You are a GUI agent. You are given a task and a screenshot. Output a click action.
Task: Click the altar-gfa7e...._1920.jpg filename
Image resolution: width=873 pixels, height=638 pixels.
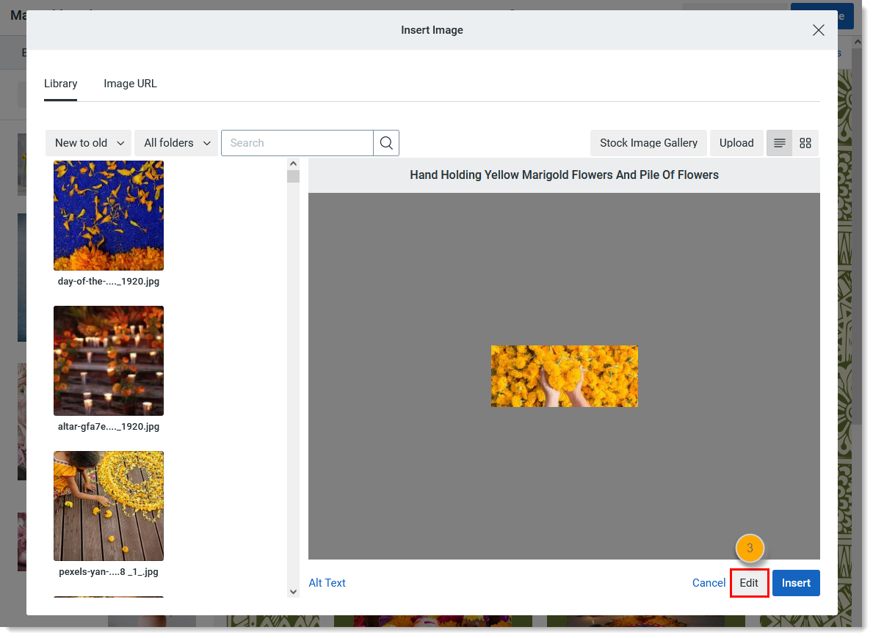pos(109,427)
